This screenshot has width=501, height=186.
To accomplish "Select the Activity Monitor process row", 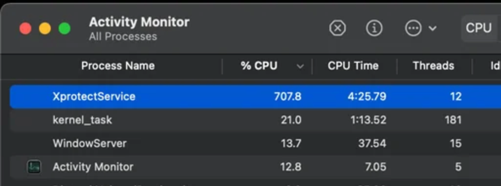I will (255, 167).
